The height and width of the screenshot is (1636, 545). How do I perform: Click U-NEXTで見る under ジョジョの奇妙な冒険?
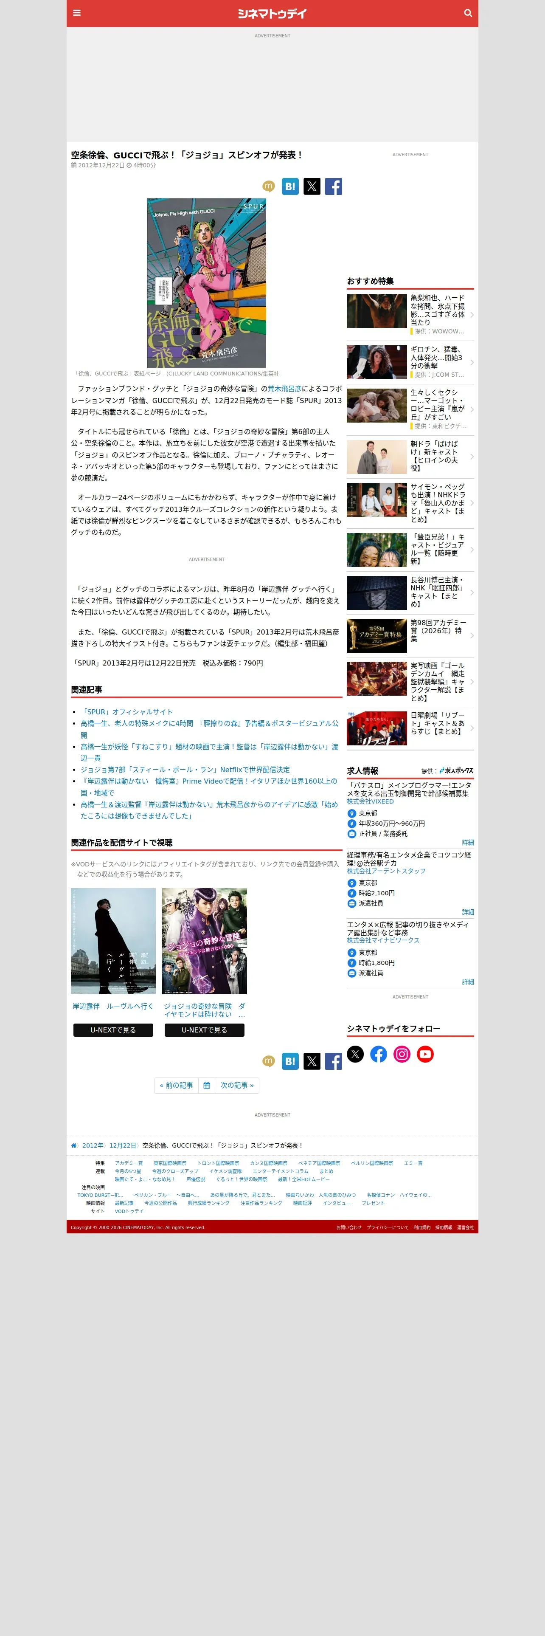(204, 1030)
